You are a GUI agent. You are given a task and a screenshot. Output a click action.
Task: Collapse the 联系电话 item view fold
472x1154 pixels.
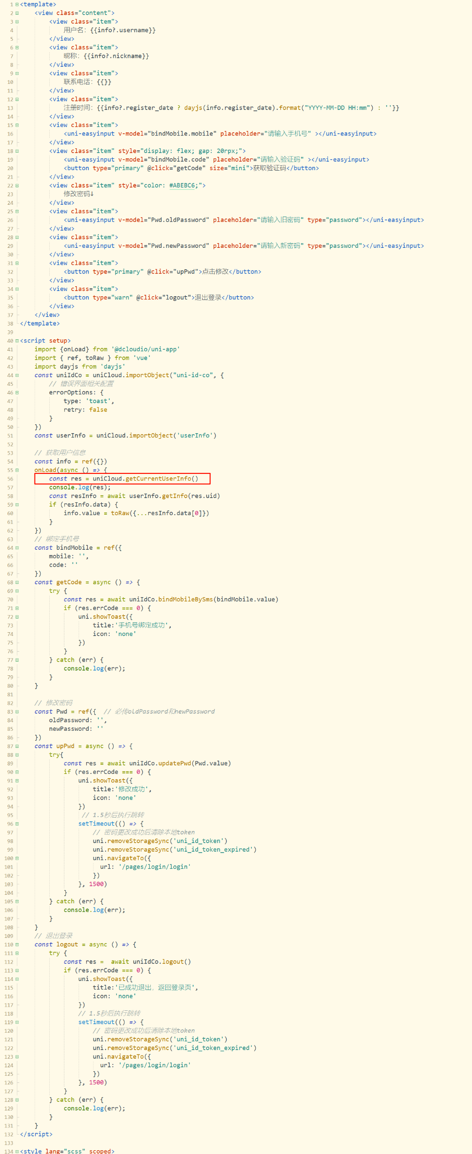[x=17, y=73]
